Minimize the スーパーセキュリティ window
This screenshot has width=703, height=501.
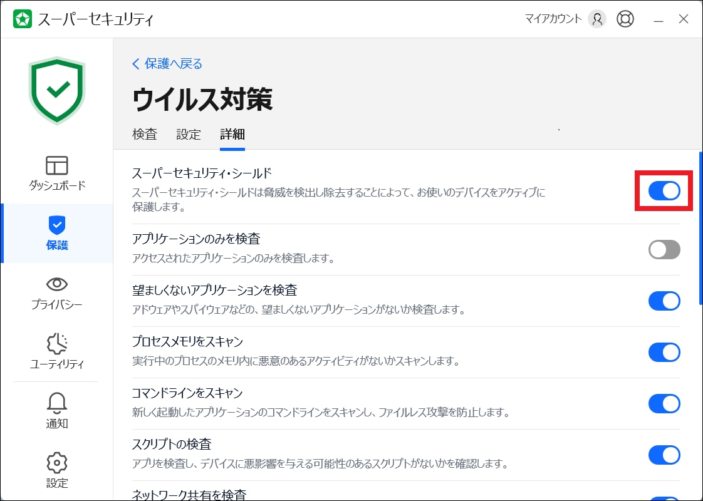(x=658, y=19)
